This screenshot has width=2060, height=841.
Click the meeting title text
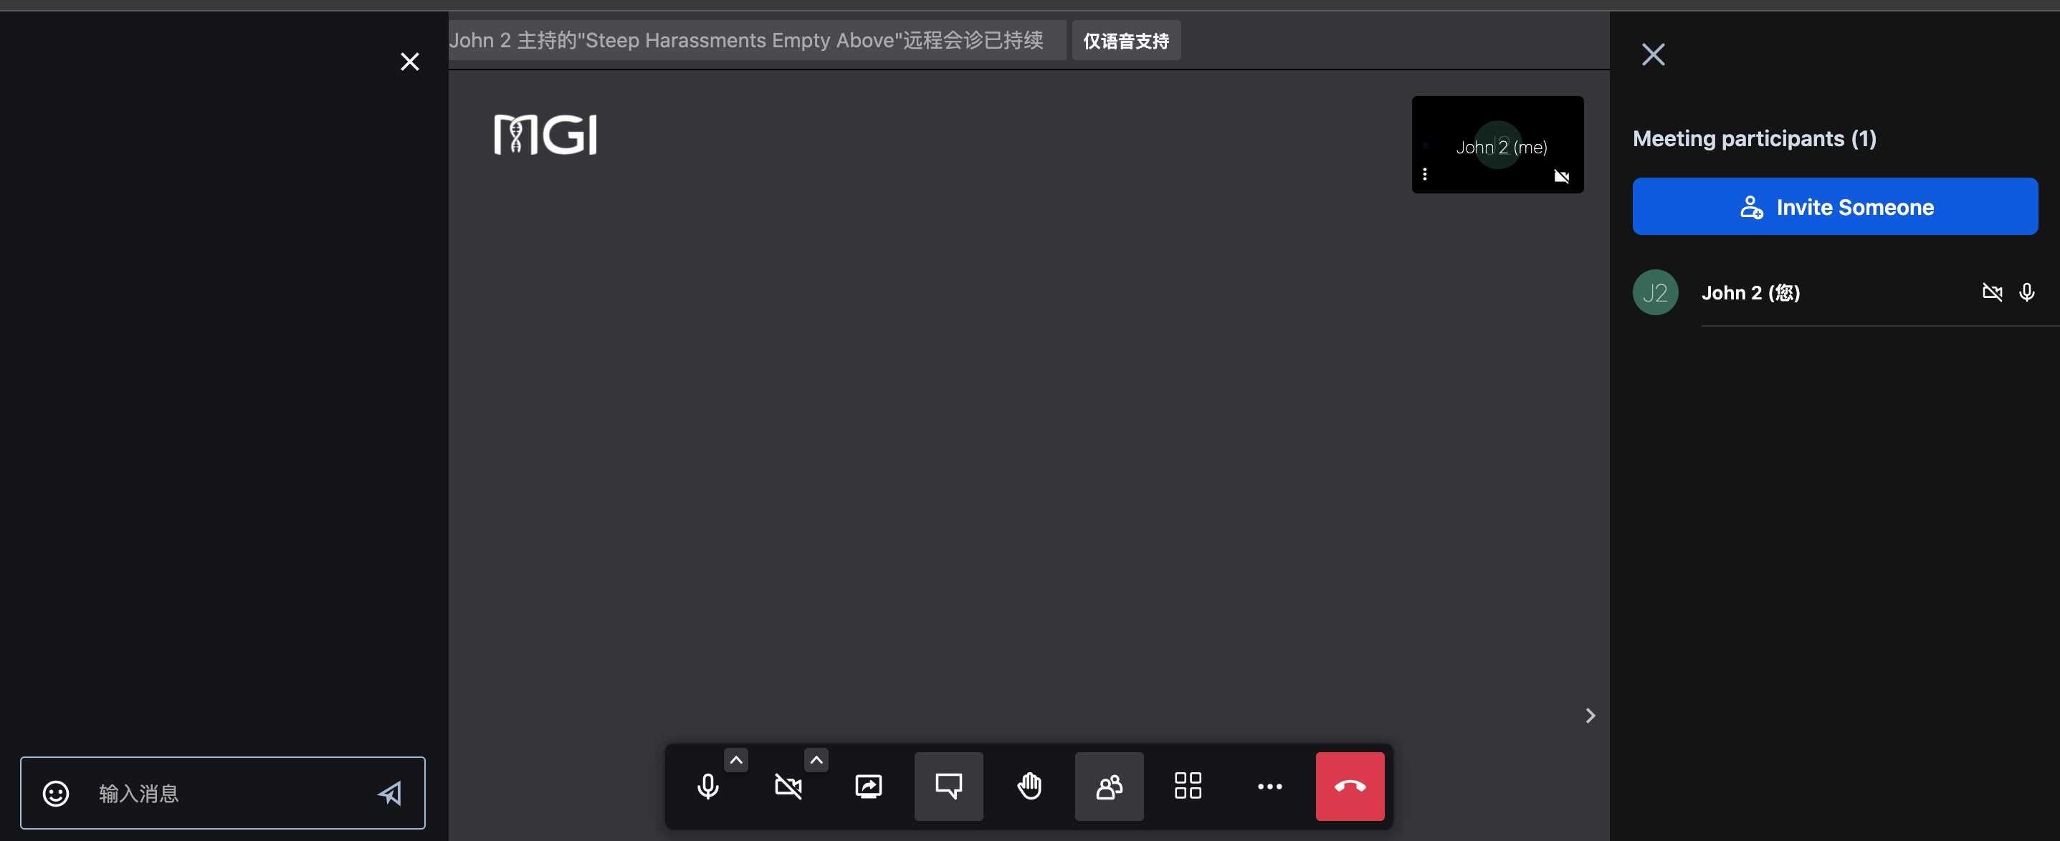745,41
